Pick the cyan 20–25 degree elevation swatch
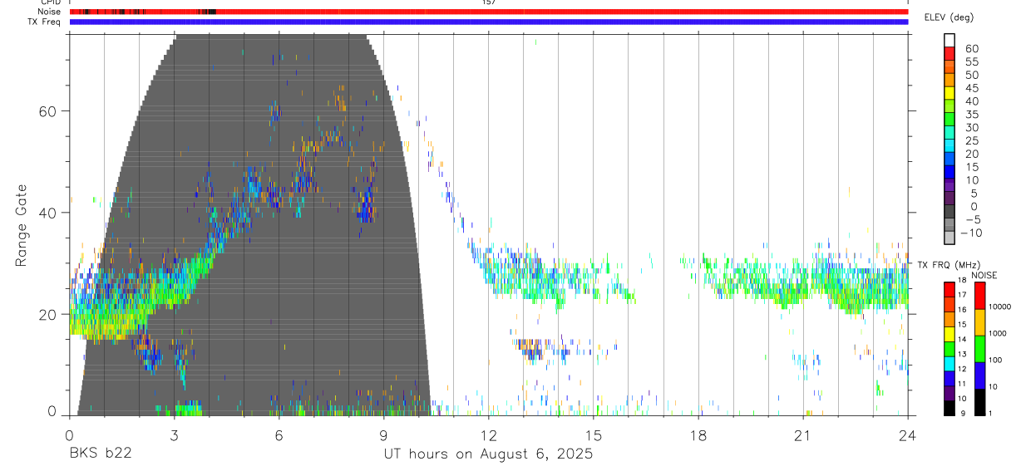This screenshot has height=471, width=1021. 949,147
